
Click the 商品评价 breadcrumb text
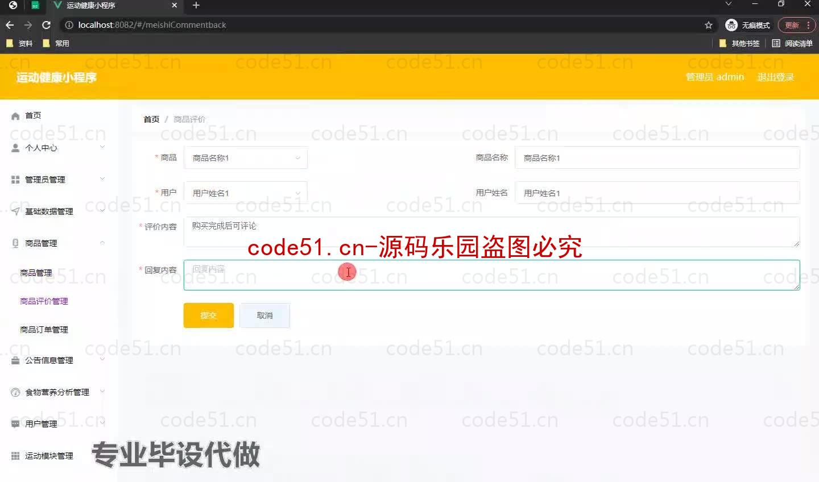(x=189, y=119)
